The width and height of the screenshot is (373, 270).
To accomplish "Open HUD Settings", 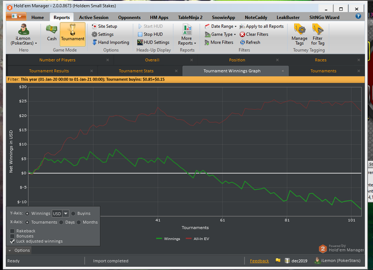I will point(153,42).
